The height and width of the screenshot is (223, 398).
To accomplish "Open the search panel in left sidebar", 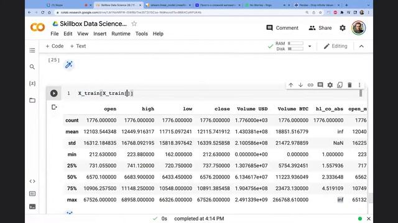I will point(32,67).
